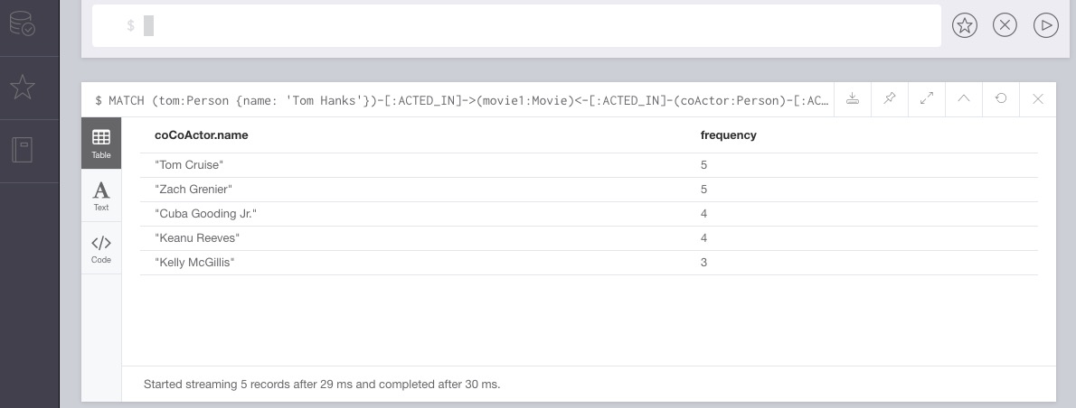The image size is (1076, 408).
Task: Close the result frame
Action: [1038, 99]
